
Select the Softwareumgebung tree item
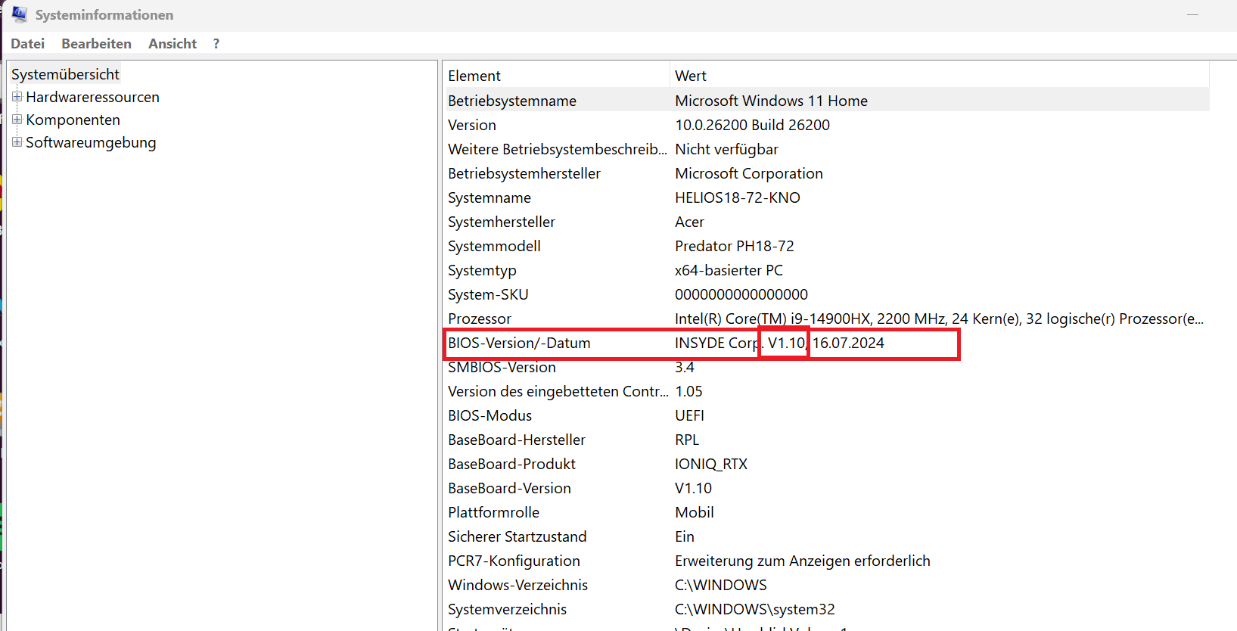point(91,142)
